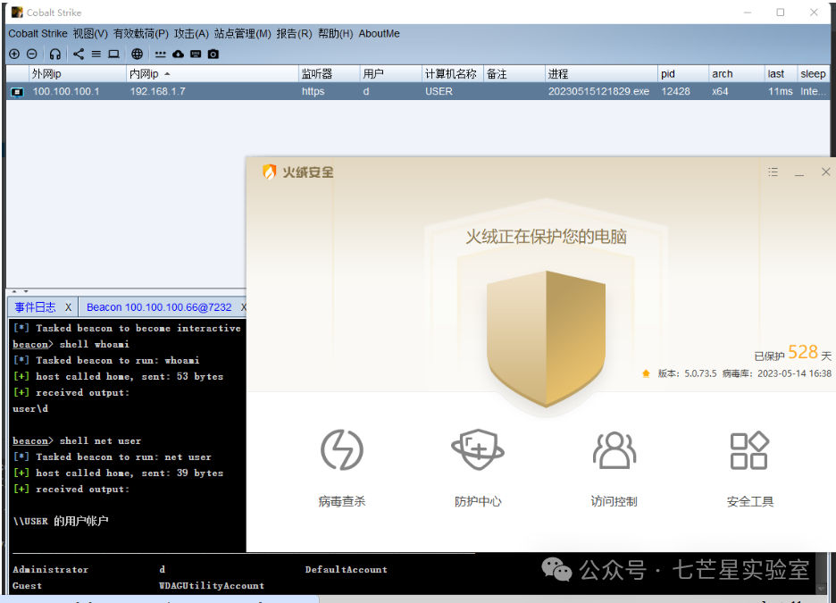Sort by 计算机名称 column header

tap(452, 73)
